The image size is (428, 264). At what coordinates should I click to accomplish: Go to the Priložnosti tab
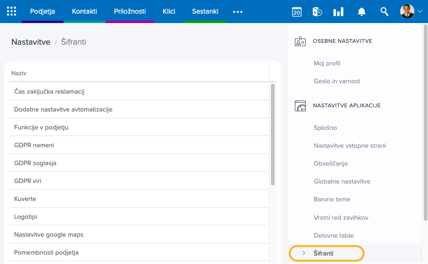[130, 11]
